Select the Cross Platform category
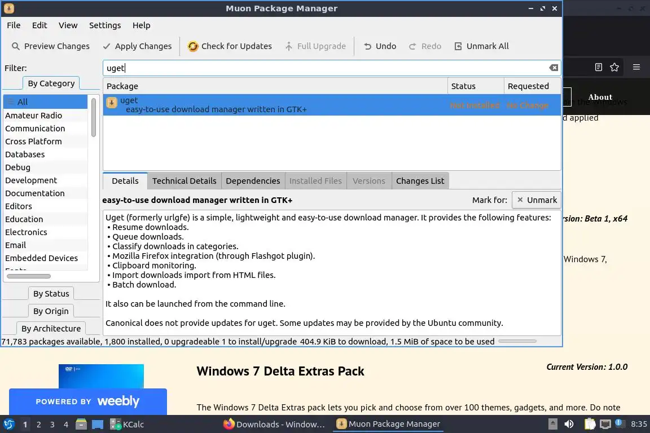This screenshot has width=650, height=433. pyautogui.click(x=46, y=142)
